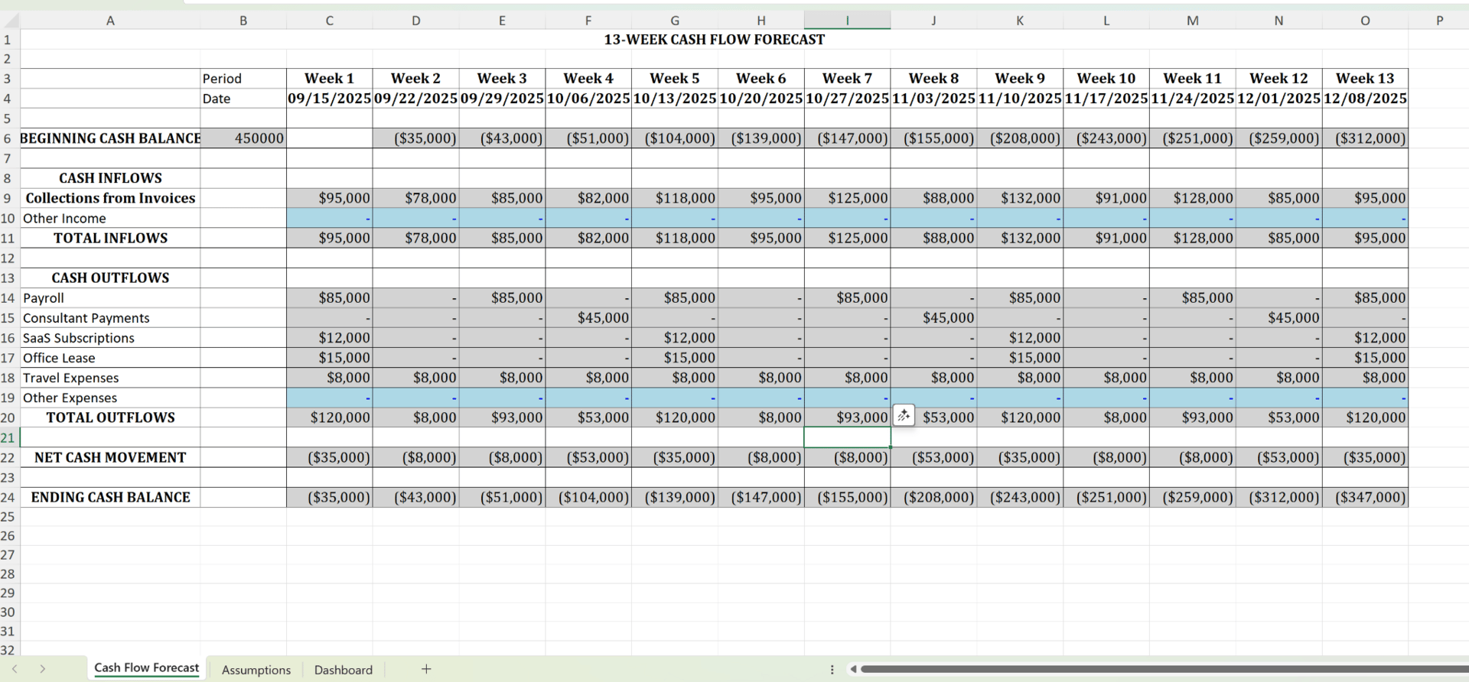Select the Other Income label cell
Screen dimensions: 1469x682
point(110,218)
